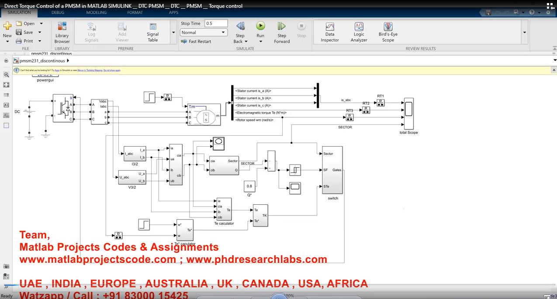Click the Save disk icon
557x299 pixels.
19,32
